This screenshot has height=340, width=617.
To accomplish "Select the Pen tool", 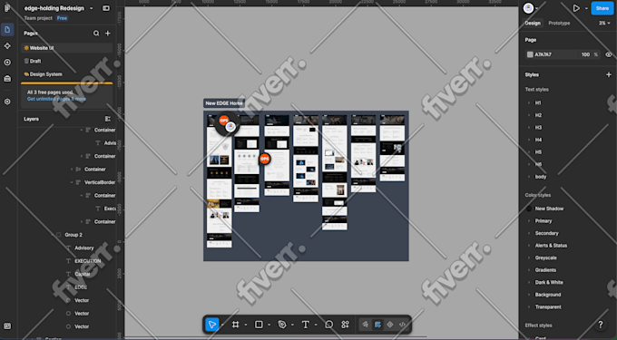I will click(x=282, y=325).
